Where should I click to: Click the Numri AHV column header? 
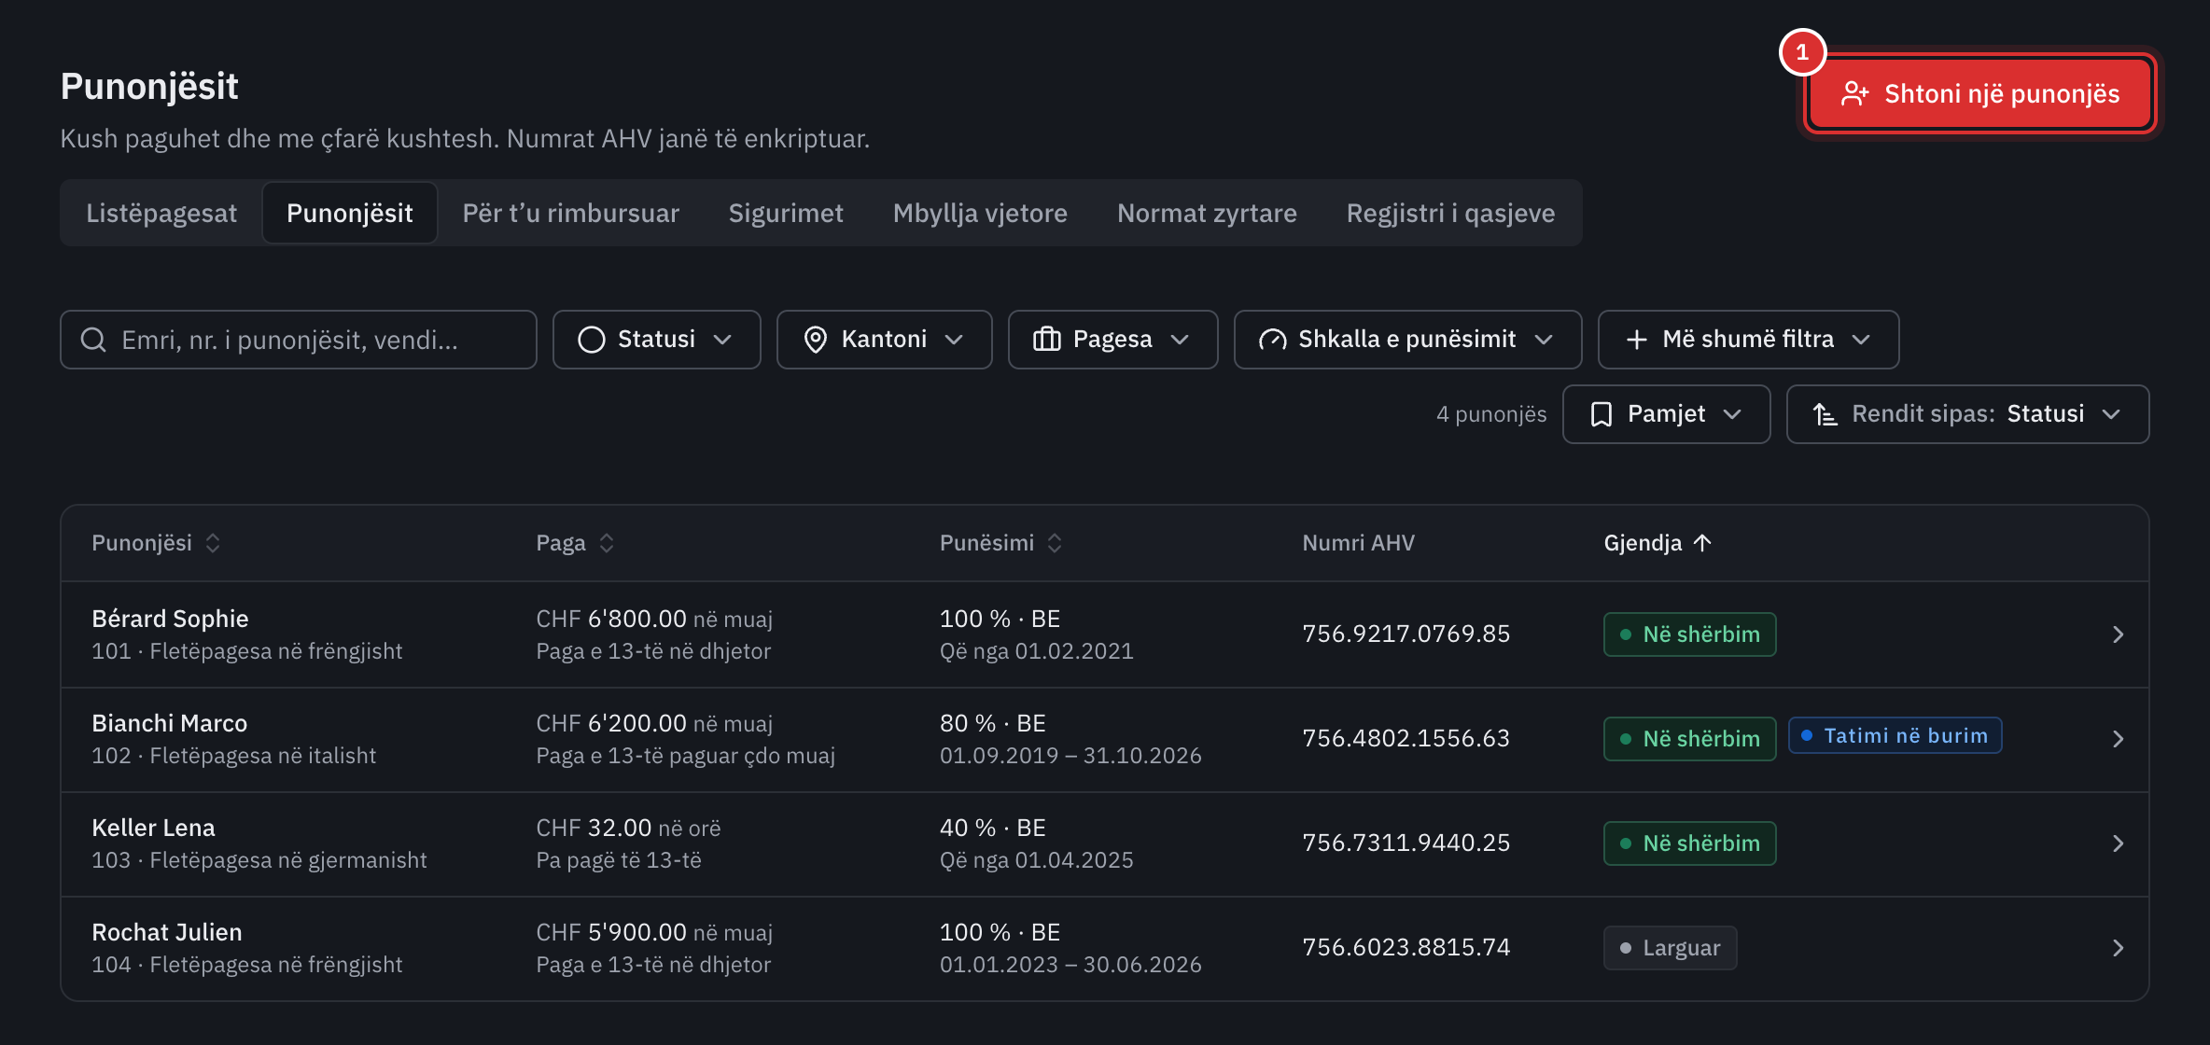[x=1358, y=543]
